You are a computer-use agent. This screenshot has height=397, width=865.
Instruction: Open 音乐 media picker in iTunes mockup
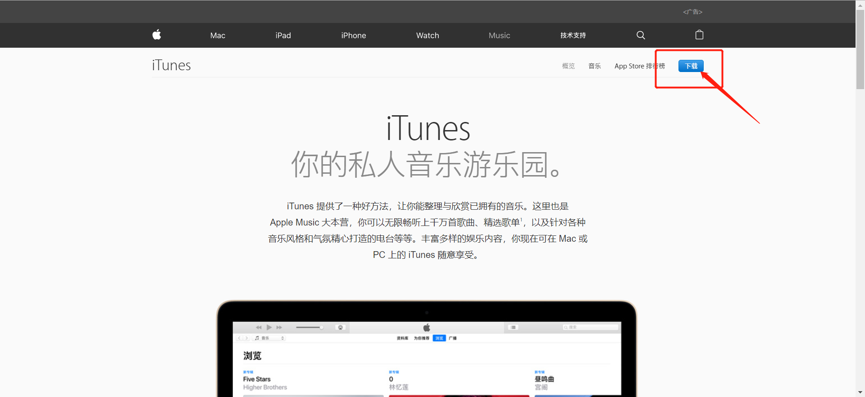pyautogui.click(x=269, y=338)
